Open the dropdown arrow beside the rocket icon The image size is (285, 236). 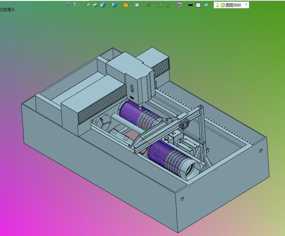point(81,5)
